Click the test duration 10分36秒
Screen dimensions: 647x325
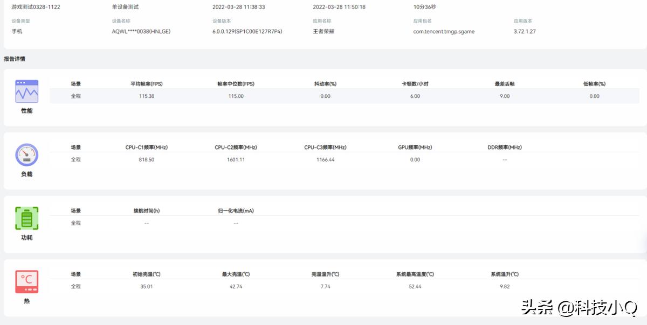[425, 8]
